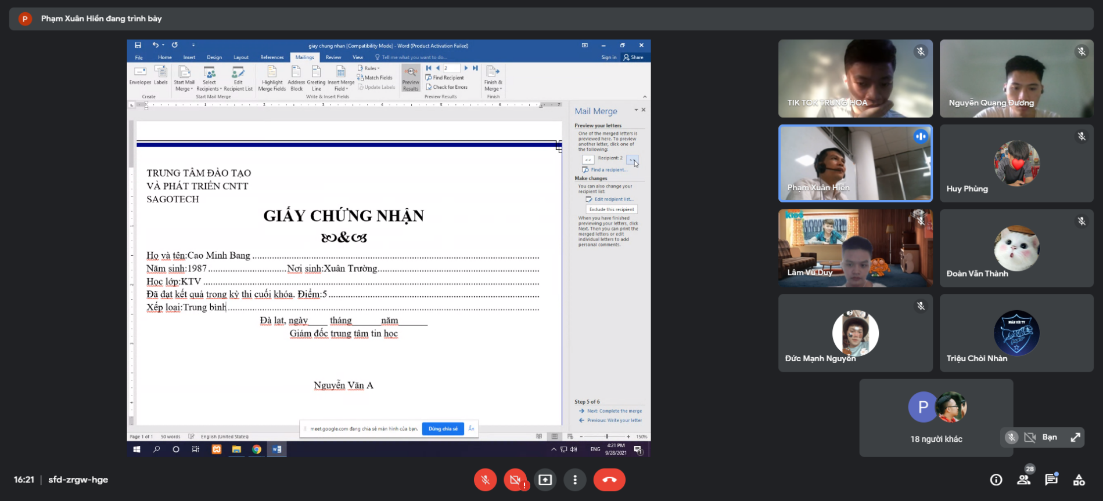Click the Greeting Line icon
Screen dimensions: 1103x501
[x=316, y=78]
